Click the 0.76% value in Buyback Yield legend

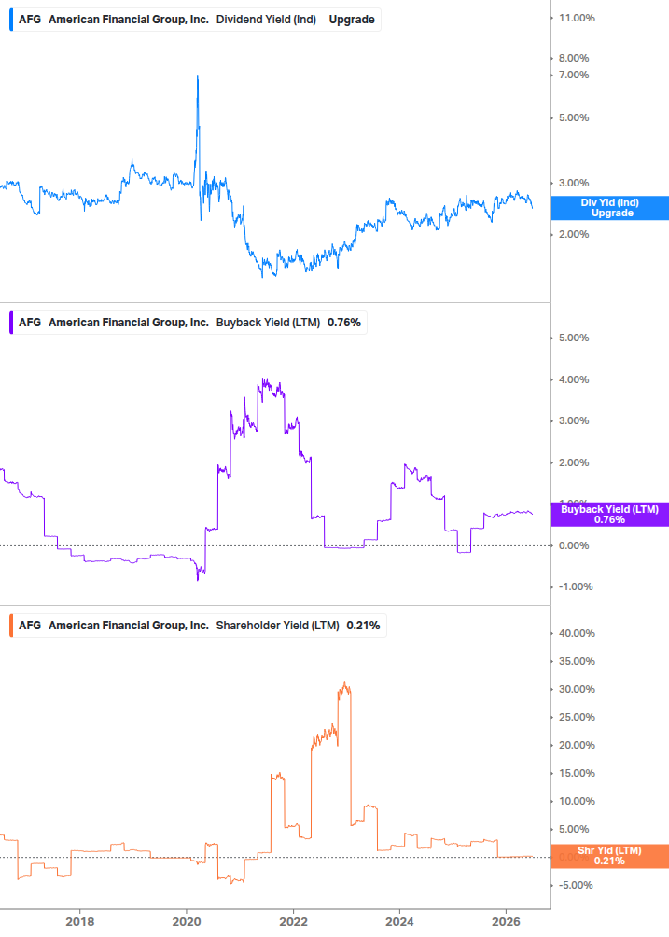pos(343,323)
